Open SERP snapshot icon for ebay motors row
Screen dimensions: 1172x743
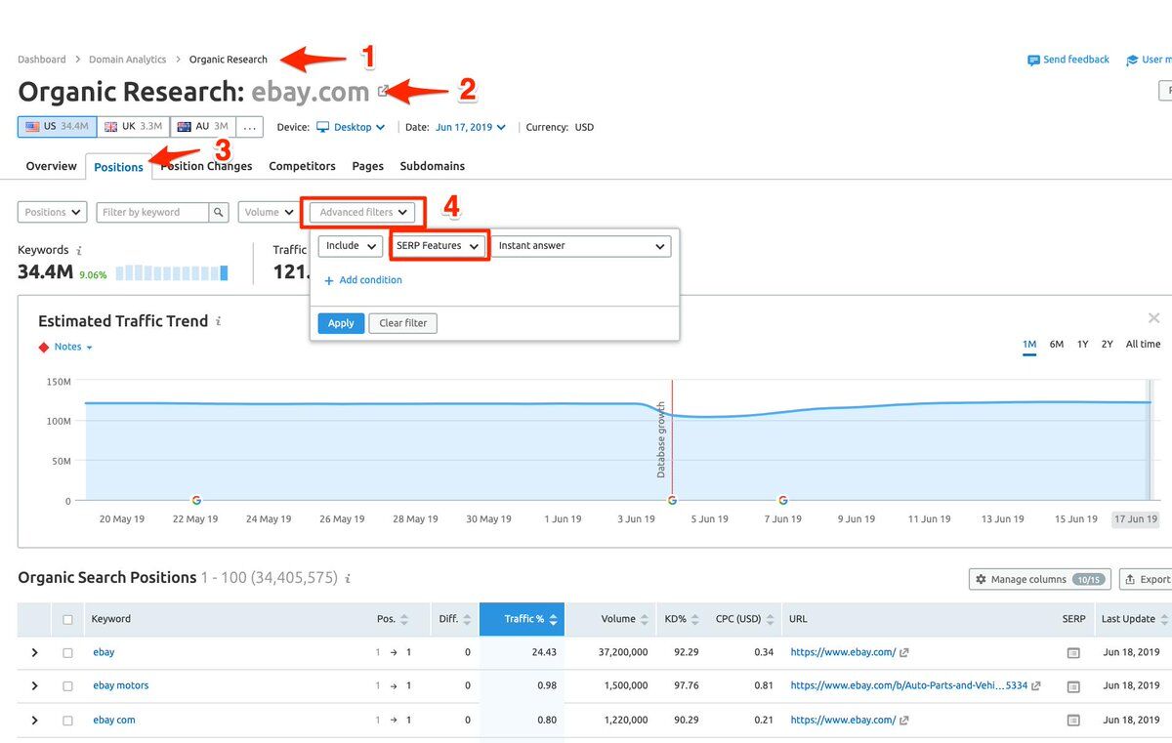pyautogui.click(x=1073, y=686)
